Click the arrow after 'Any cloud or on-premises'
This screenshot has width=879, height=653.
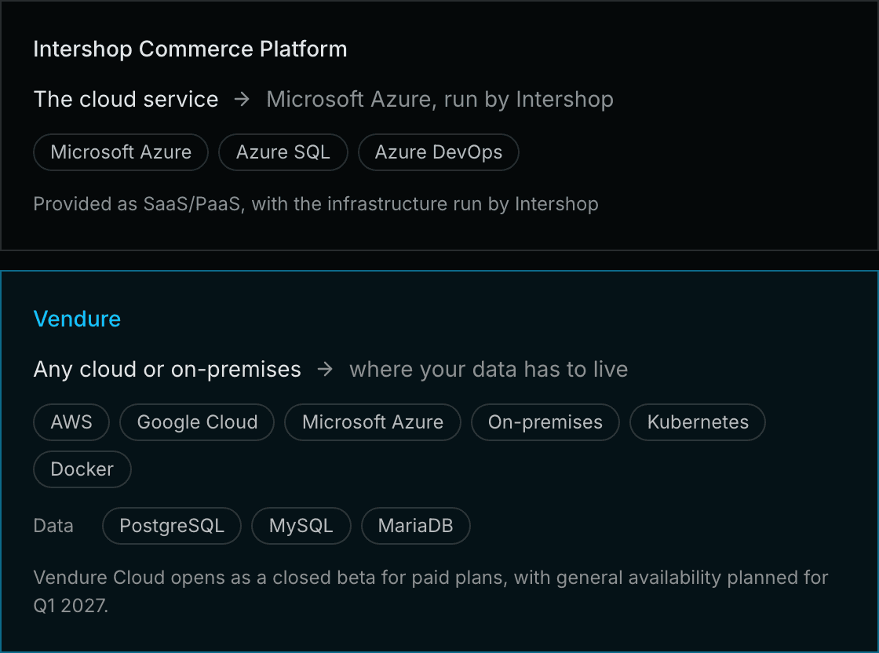pyautogui.click(x=325, y=370)
